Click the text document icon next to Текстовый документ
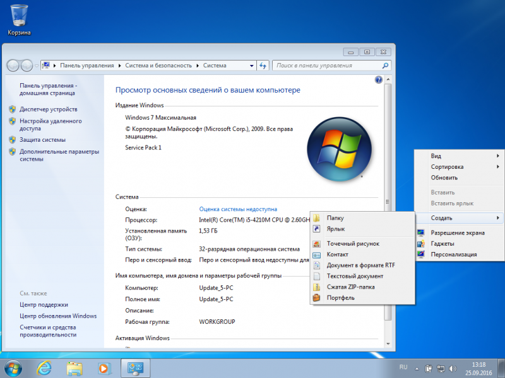505x378 pixels. [x=317, y=277]
